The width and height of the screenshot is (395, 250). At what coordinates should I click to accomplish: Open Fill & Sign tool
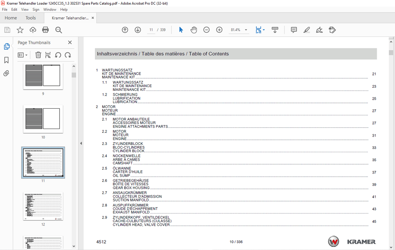tap(319, 30)
